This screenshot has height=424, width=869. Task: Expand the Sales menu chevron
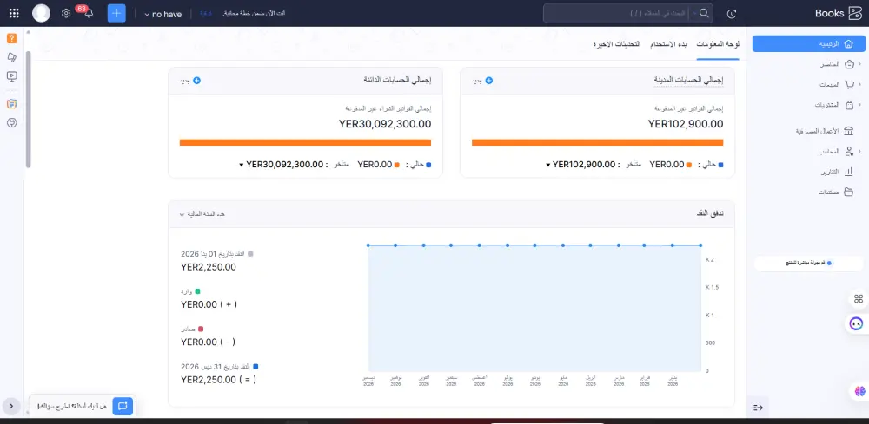pos(859,85)
